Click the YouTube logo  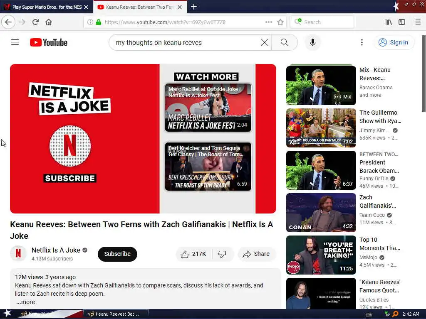49,42
